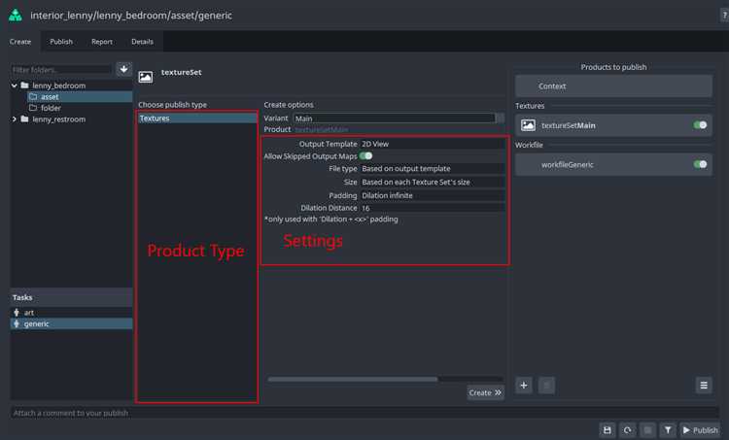Image resolution: width=729 pixels, height=440 pixels.
Task: Click the Create button
Action: point(485,392)
